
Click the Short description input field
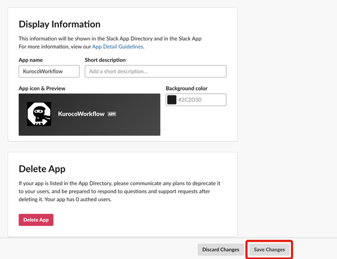pyautogui.click(x=156, y=71)
